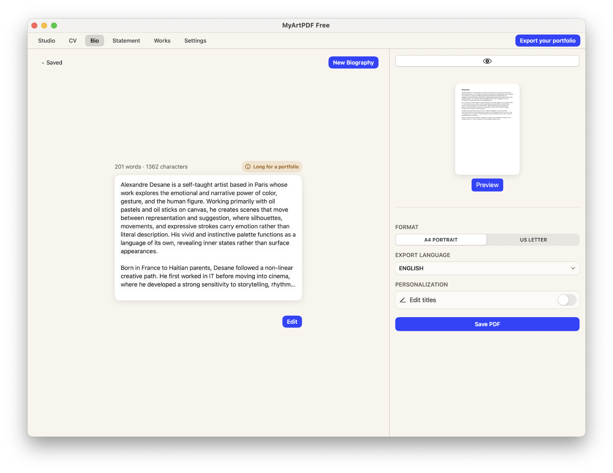Click the Export your portfolio button

547,40
